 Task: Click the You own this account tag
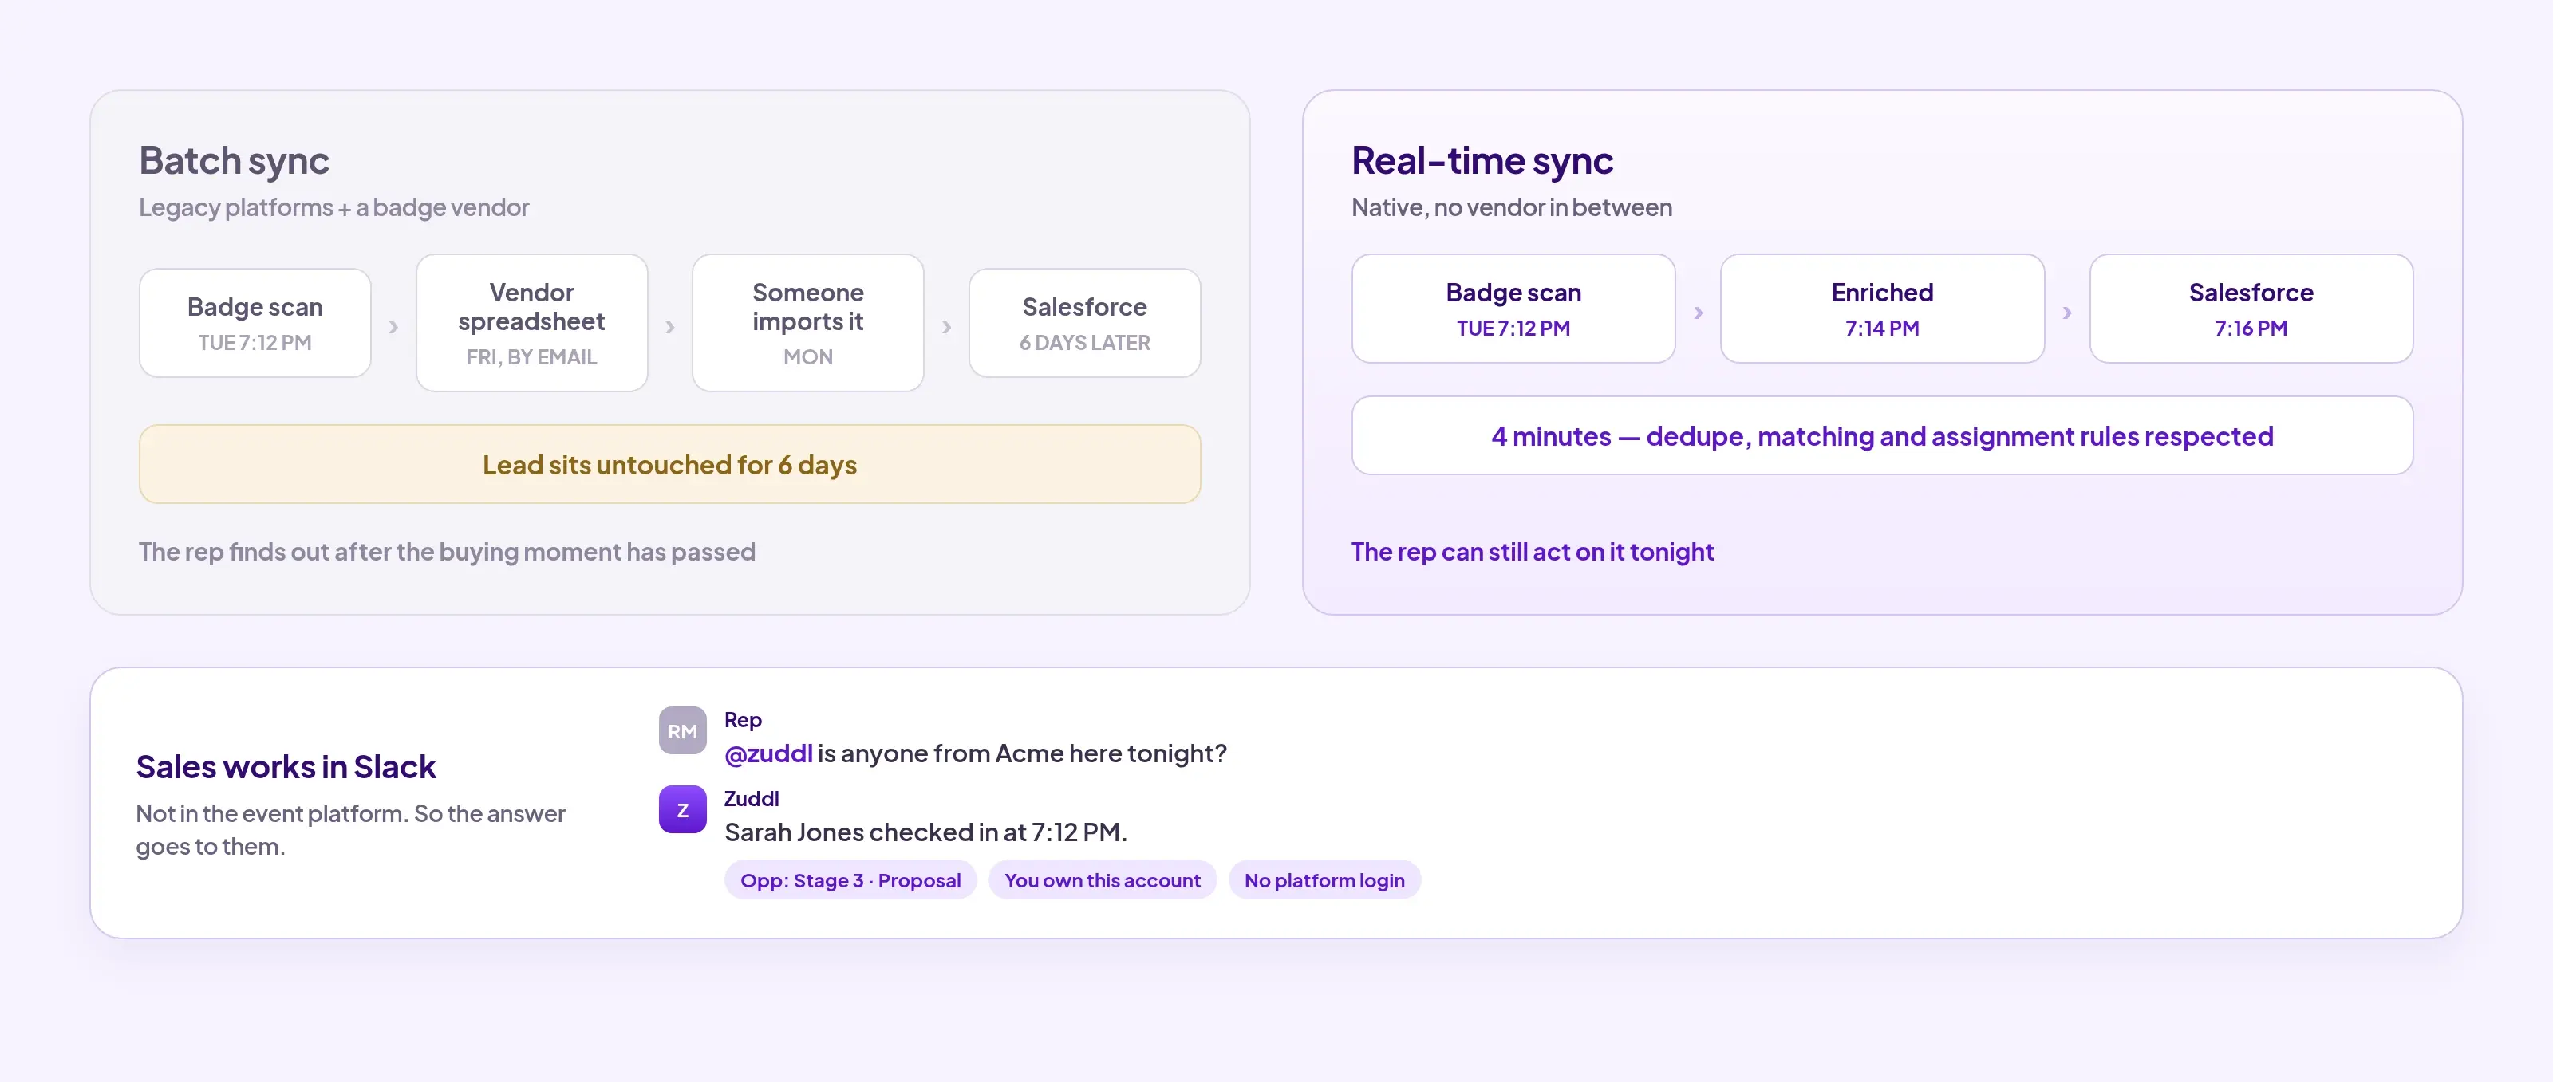point(1102,879)
